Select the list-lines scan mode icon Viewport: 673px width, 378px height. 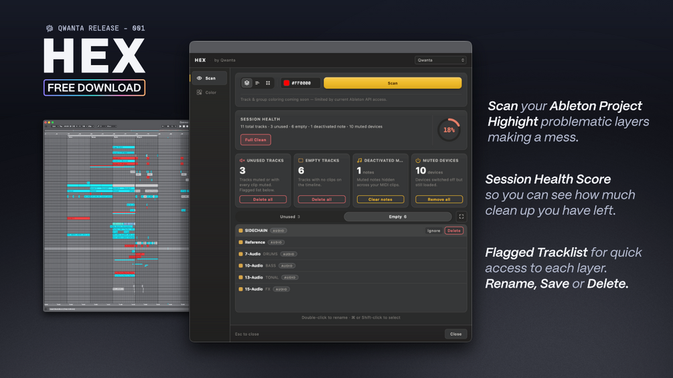258,83
